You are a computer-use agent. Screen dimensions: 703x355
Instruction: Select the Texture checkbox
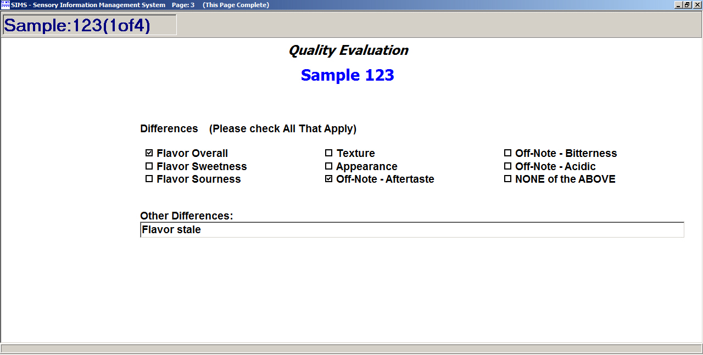coord(328,153)
